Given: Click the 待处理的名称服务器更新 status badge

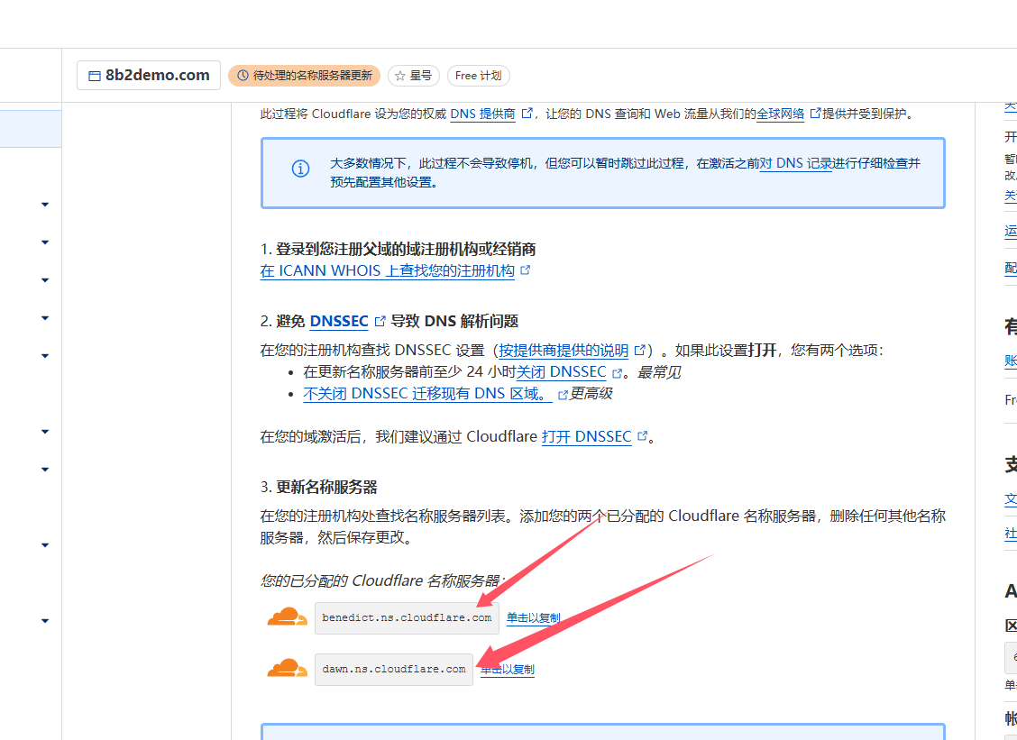Looking at the screenshot, I should 304,76.
